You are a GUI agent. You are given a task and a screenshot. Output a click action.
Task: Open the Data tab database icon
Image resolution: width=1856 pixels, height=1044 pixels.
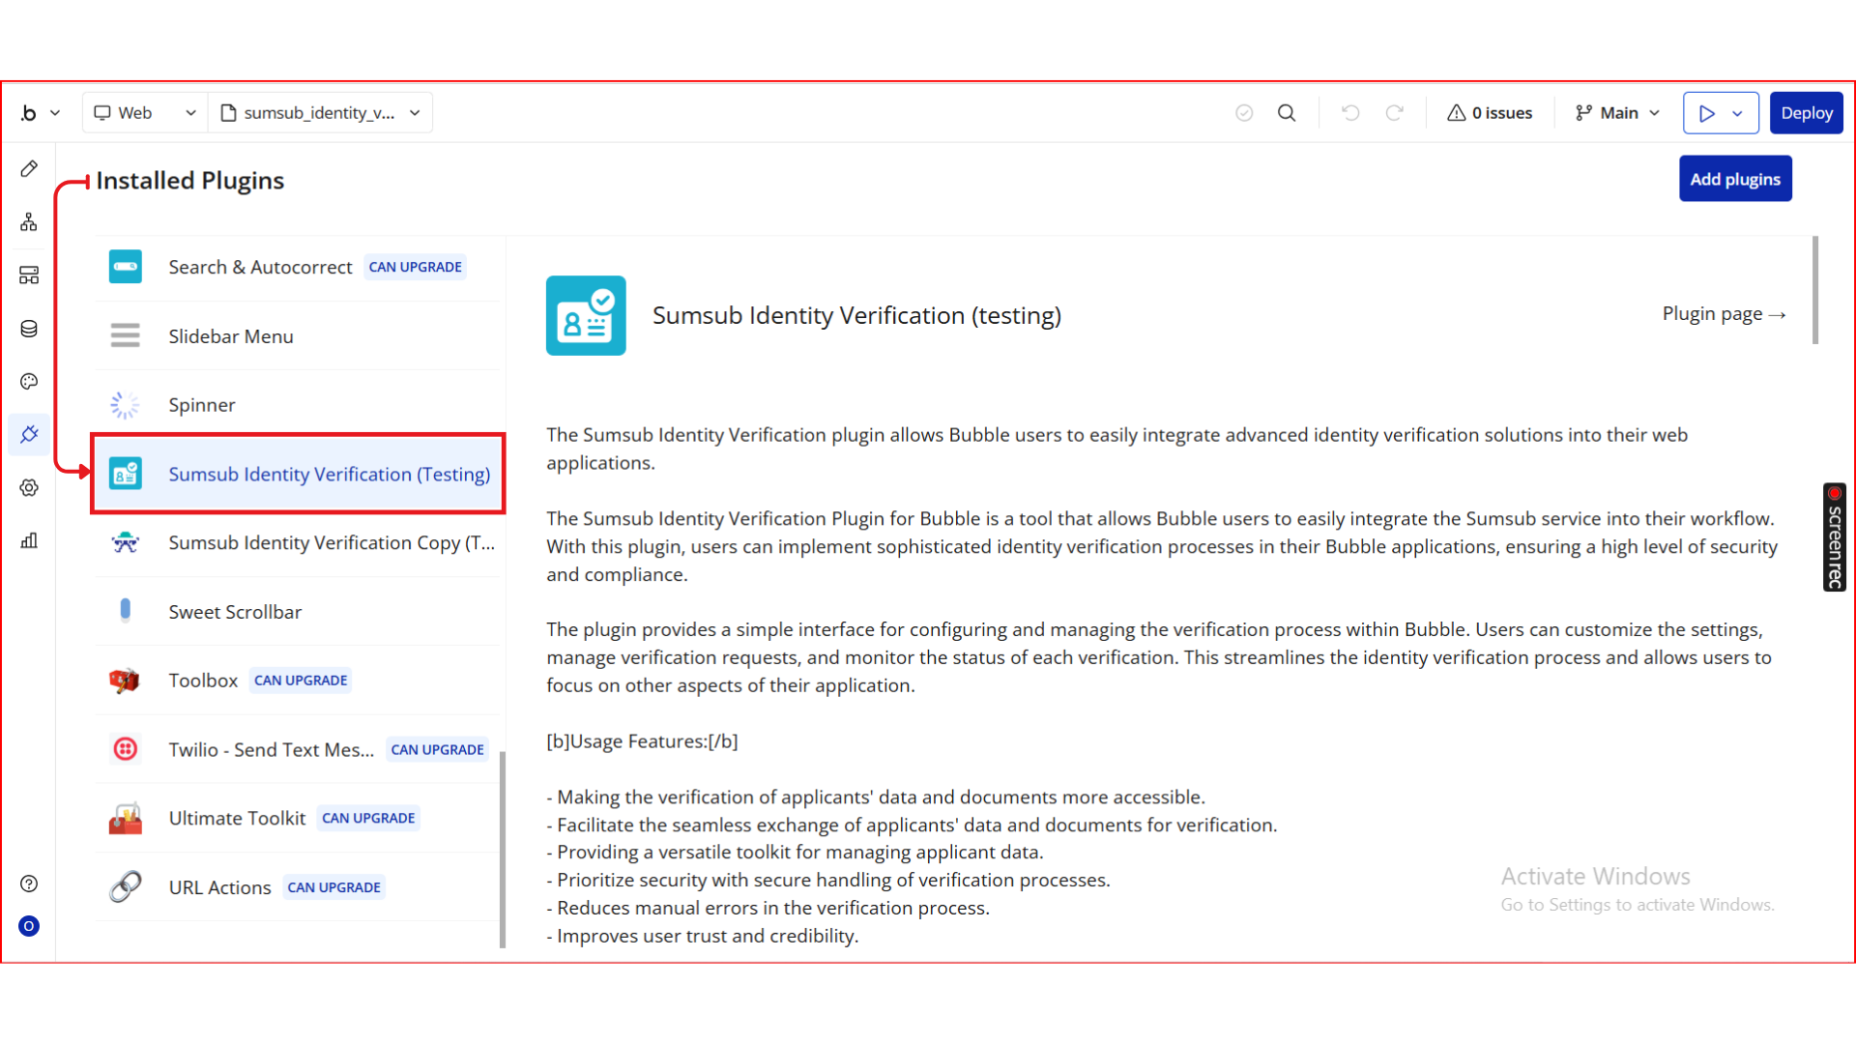(29, 329)
